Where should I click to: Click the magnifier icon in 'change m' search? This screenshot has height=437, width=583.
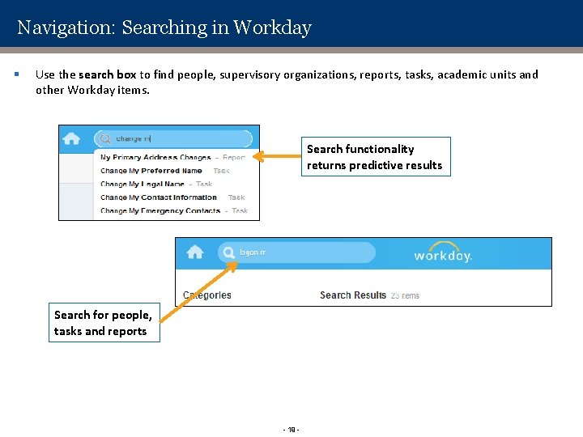pyautogui.click(x=105, y=139)
